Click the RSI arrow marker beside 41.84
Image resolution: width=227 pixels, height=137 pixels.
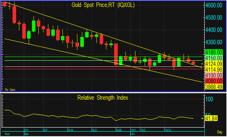point(202,118)
